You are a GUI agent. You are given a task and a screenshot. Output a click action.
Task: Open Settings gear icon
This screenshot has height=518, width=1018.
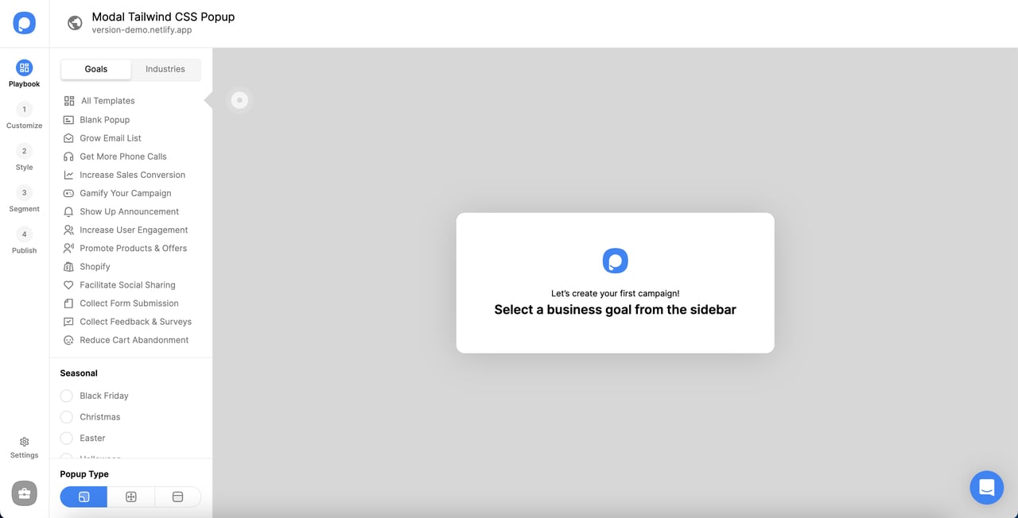click(24, 442)
